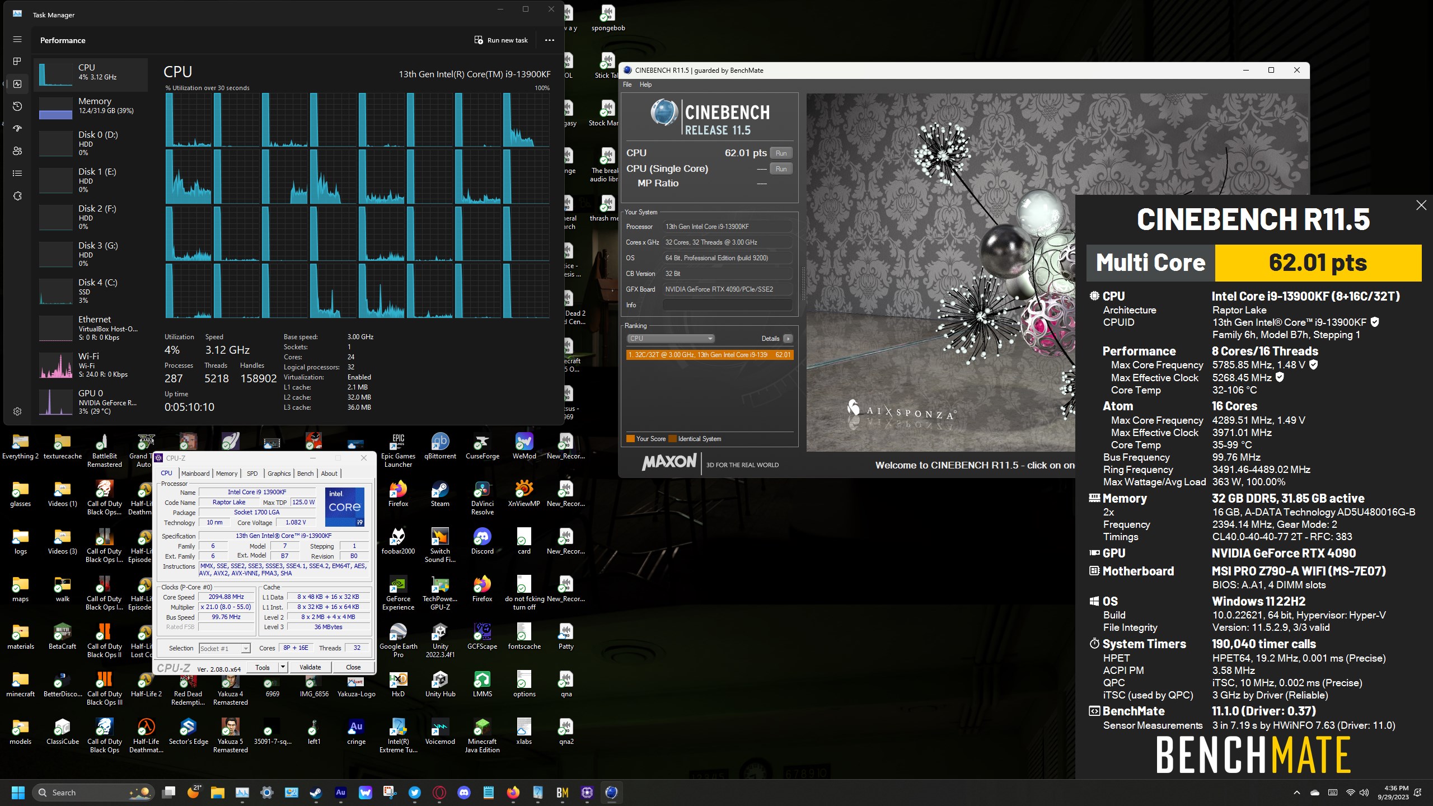Click Close button in CPU-Z
Viewport: 1433px width, 806px height.
(353, 667)
